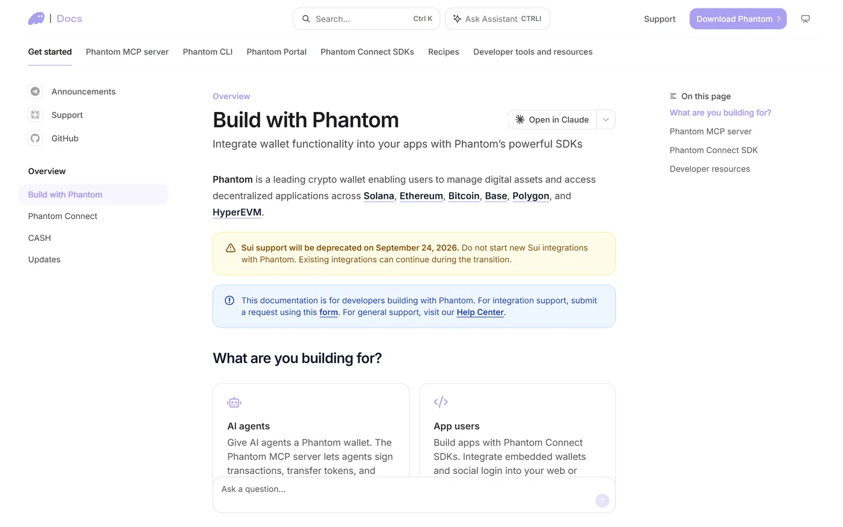This screenshot has height=527, width=843.
Task: Open Phantom Connect sidebar page
Action: (63, 216)
